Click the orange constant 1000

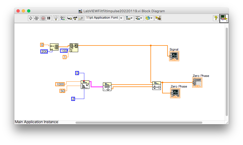60,84
